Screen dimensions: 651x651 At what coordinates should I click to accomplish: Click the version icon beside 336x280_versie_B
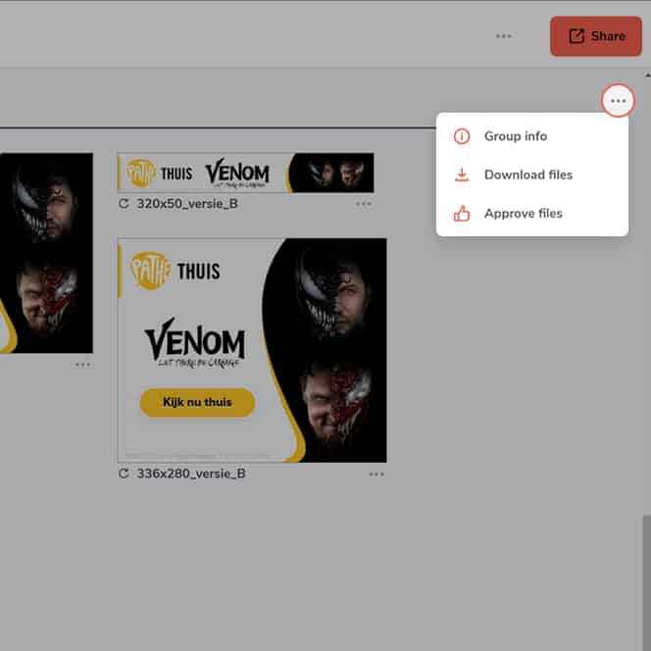point(124,474)
